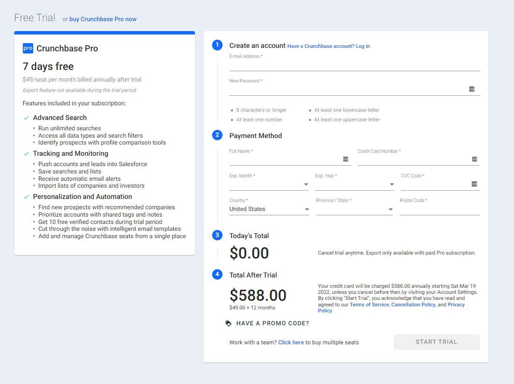This screenshot has height=384, width=514.
Task: Open the Exp. Month dropdown
Action: click(x=307, y=184)
